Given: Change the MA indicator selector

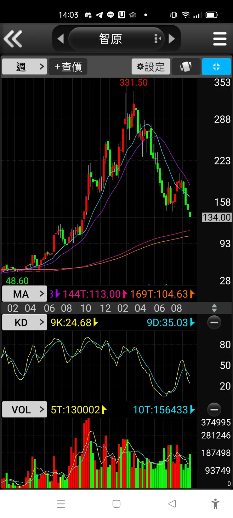Looking at the screenshot, I should pyautogui.click(x=25, y=294).
